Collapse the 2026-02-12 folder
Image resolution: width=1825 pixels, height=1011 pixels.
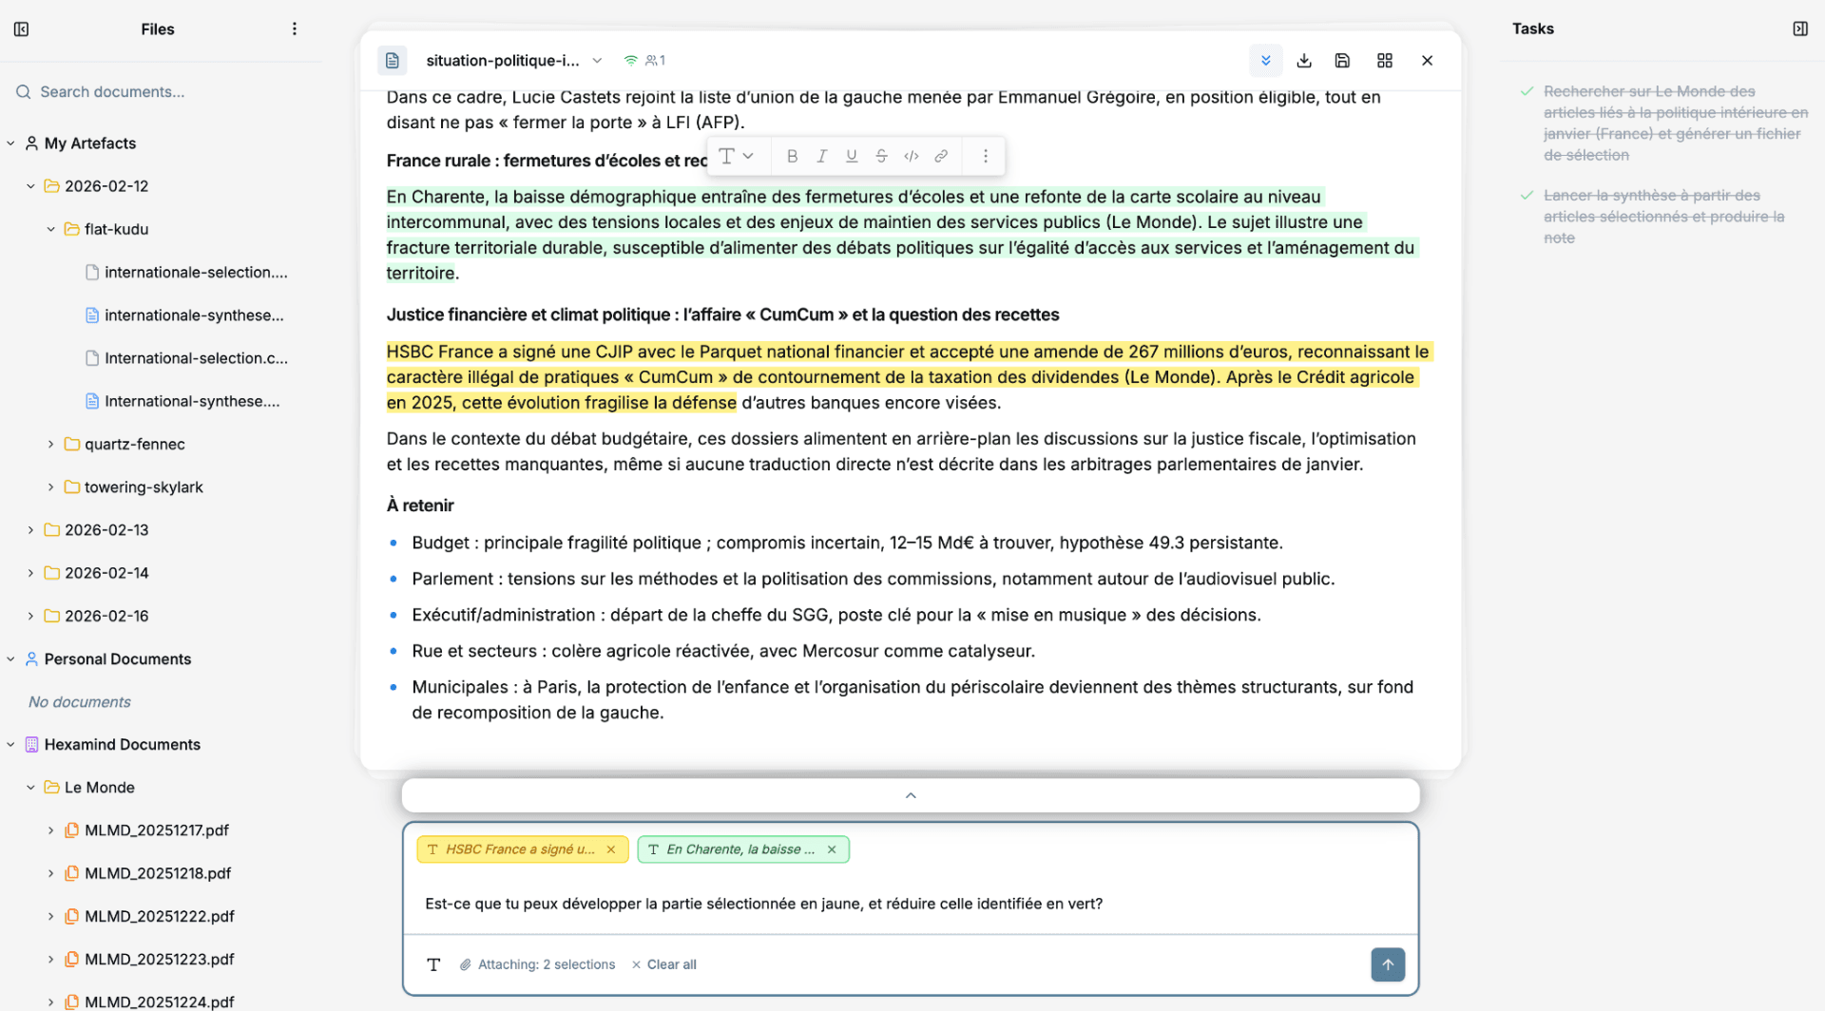coord(30,186)
